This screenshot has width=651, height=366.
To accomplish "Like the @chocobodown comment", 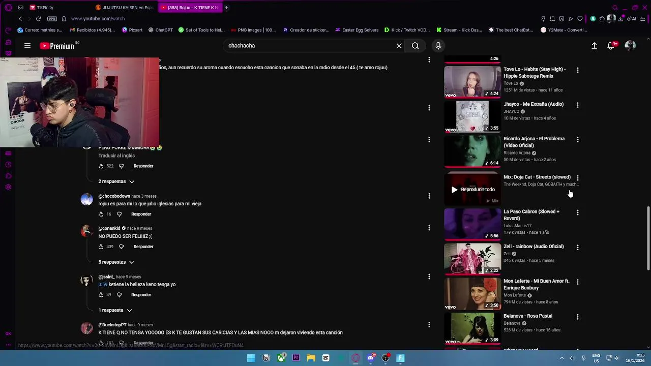I will point(101,214).
